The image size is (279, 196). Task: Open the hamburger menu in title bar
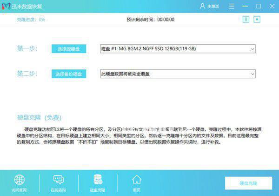click(231, 6)
